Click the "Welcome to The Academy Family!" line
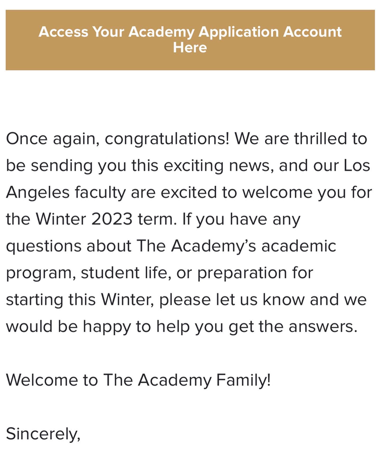This screenshot has width=380, height=475. point(138,380)
